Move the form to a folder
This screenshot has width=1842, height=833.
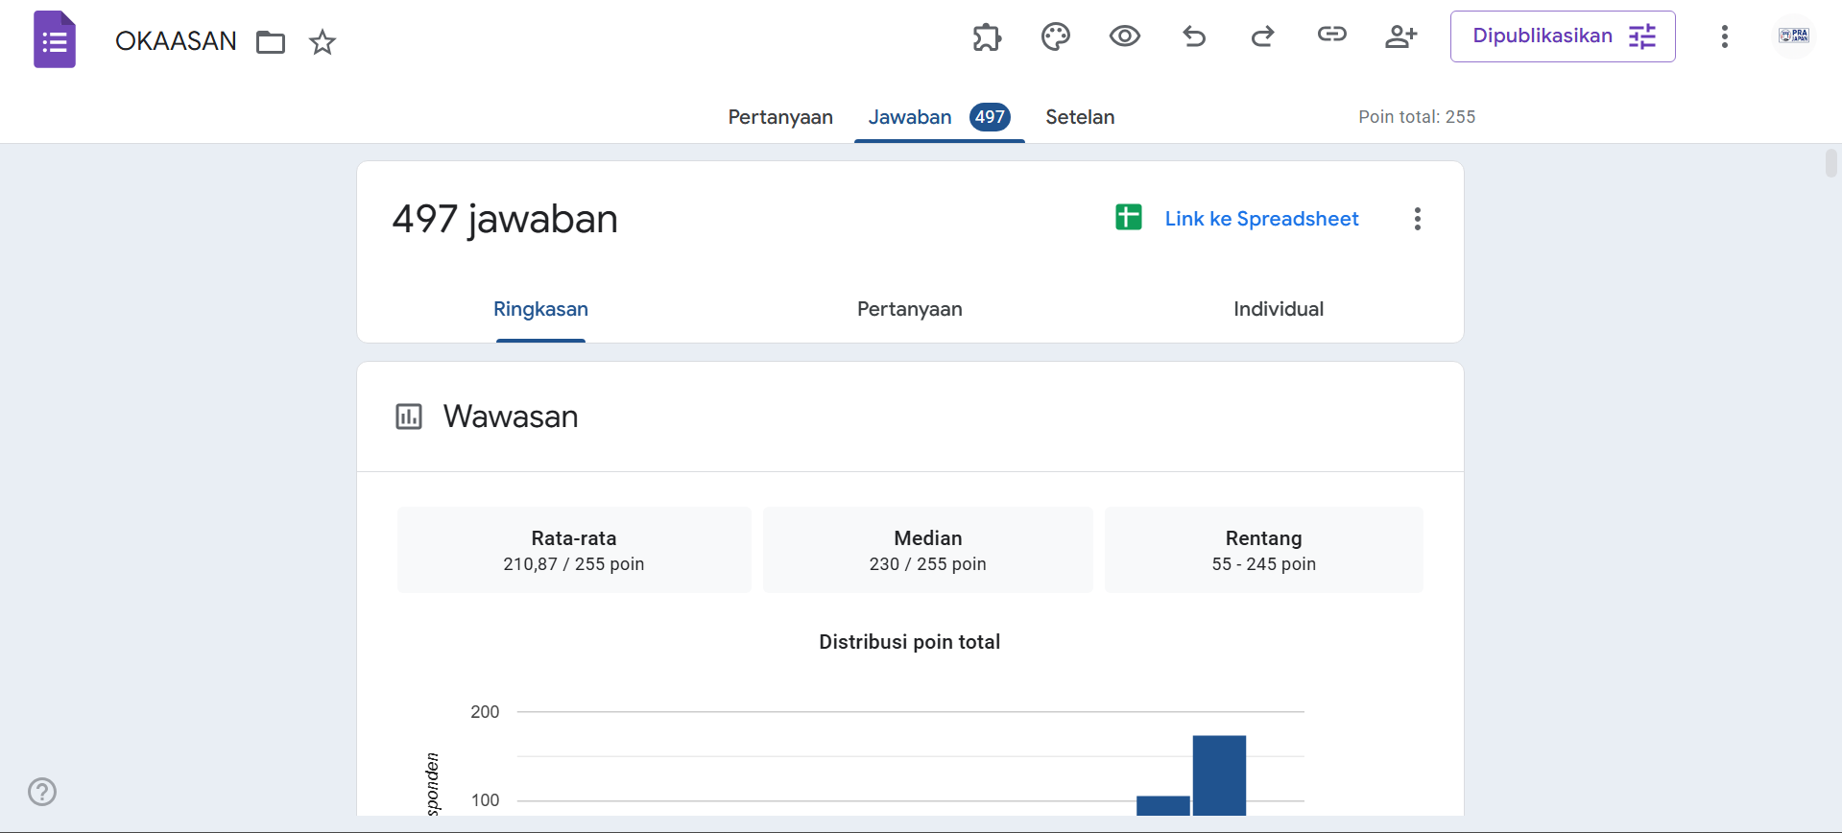tap(271, 42)
